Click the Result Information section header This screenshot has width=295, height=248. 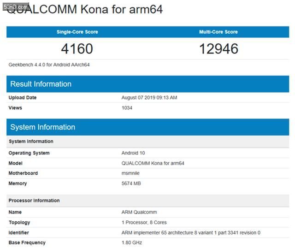tap(41, 84)
